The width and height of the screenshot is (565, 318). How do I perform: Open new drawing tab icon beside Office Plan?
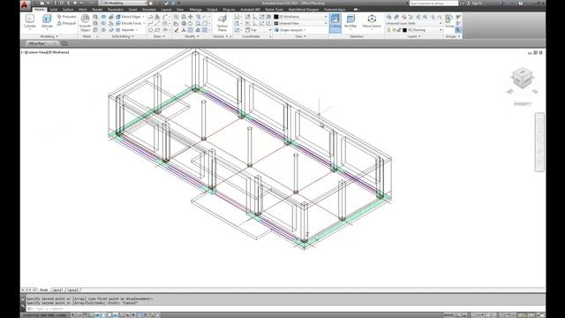coord(64,43)
